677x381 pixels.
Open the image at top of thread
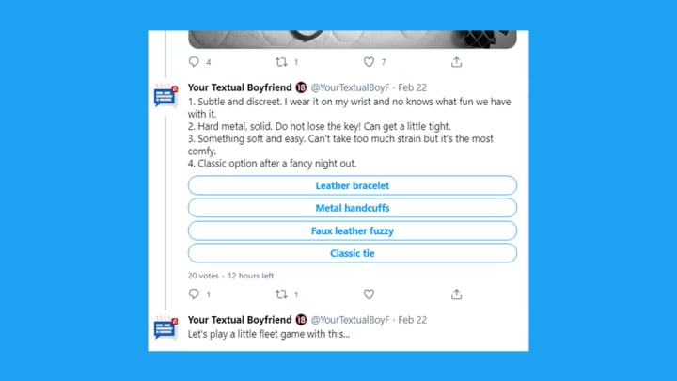tap(353, 40)
